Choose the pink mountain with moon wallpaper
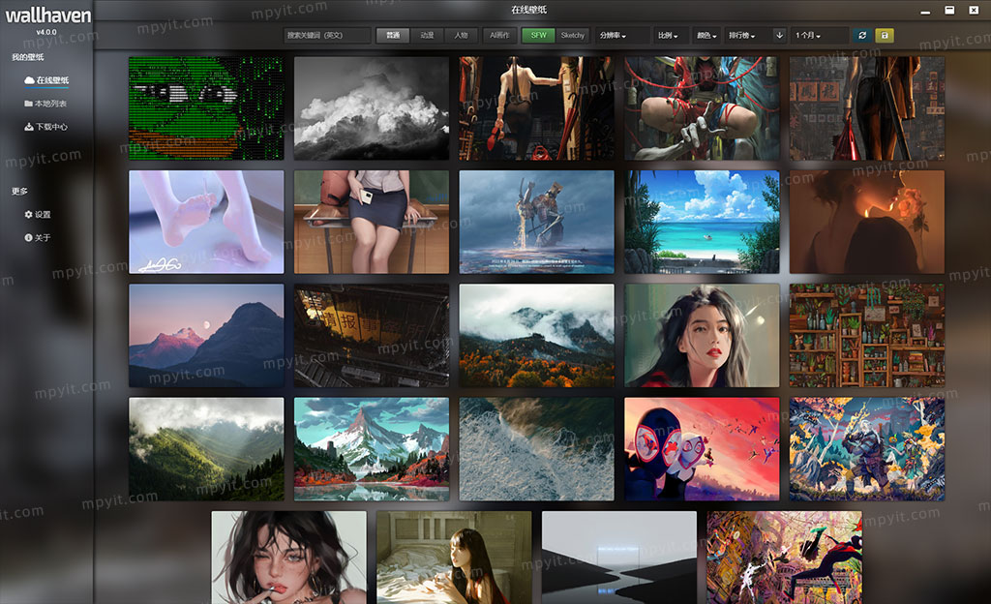Image resolution: width=991 pixels, height=604 pixels. 206,336
